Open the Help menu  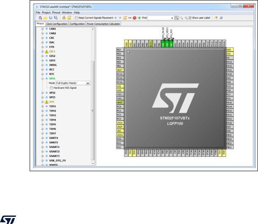tap(77, 13)
